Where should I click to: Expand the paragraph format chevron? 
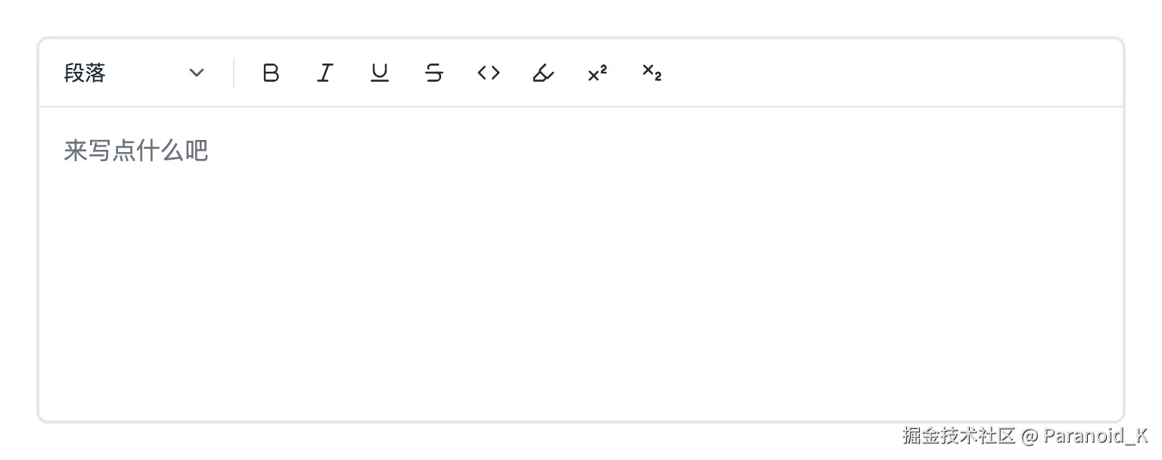pos(196,73)
